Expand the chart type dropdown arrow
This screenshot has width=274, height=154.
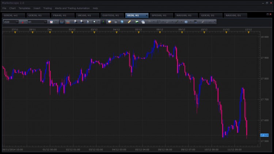[x=56, y=22]
